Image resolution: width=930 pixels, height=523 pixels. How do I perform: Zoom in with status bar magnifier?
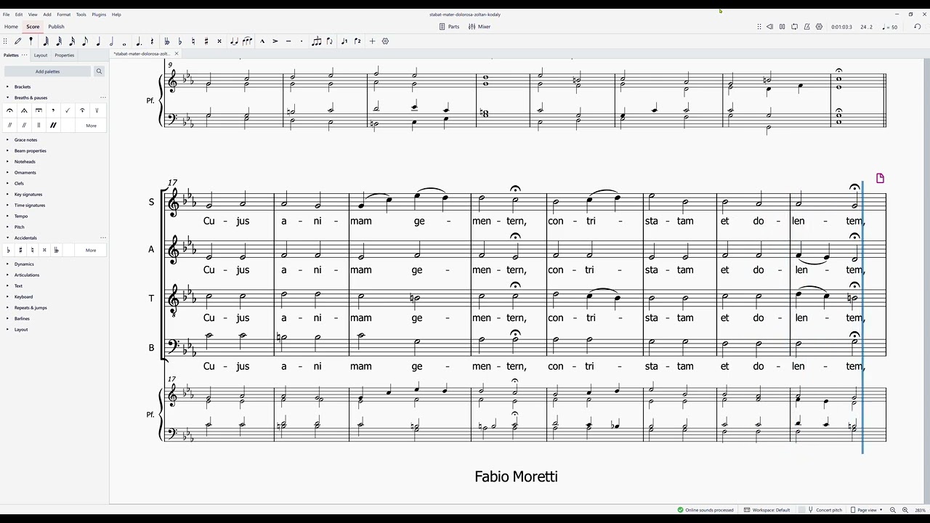[x=905, y=510]
